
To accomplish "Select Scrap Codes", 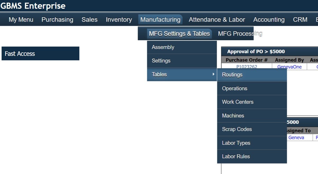I will tap(237, 129).
